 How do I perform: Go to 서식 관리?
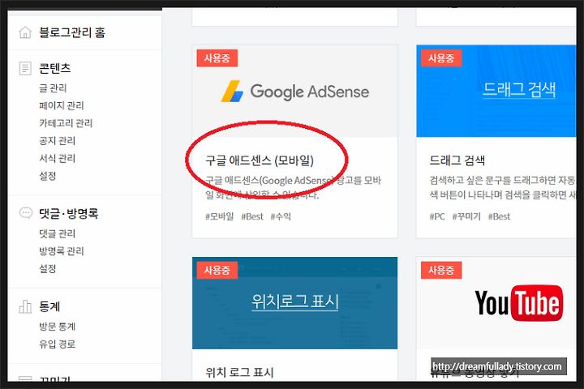[x=58, y=158]
